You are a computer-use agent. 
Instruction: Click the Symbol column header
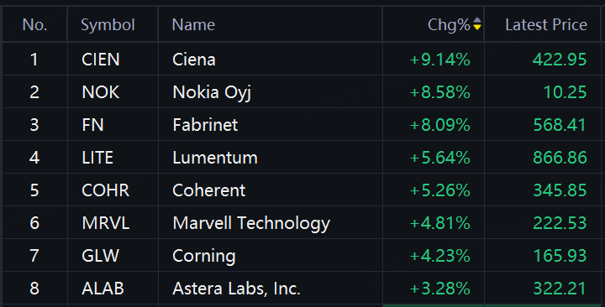point(108,25)
